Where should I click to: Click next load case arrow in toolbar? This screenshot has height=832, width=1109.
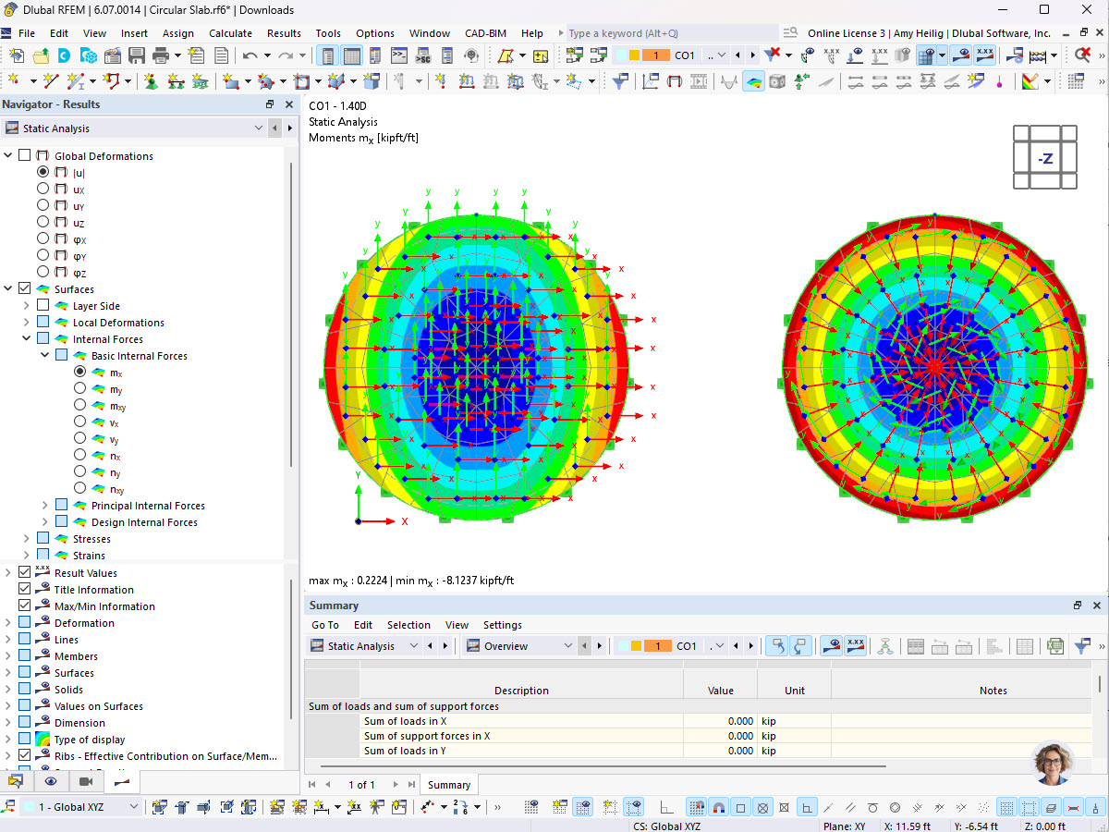click(753, 55)
